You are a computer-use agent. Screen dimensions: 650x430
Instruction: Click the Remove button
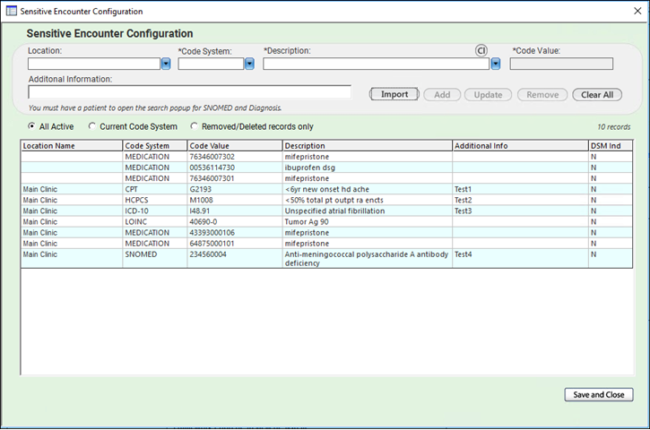pyautogui.click(x=542, y=95)
